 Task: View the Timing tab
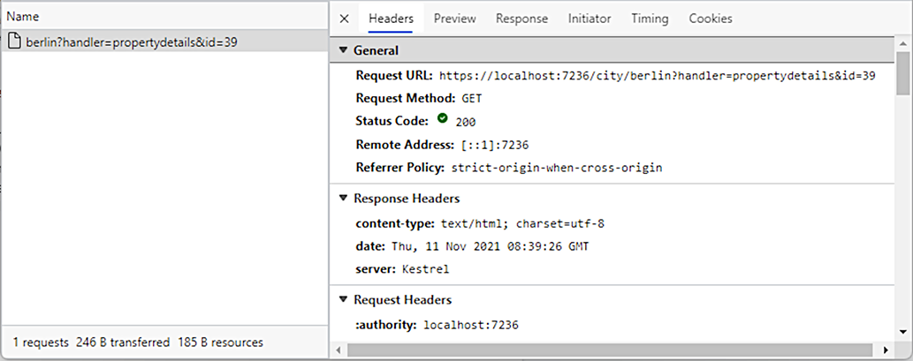(x=650, y=19)
